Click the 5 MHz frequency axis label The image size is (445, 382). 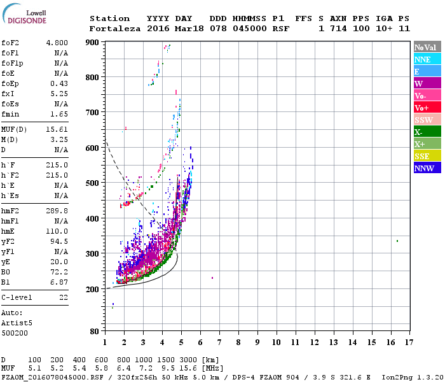[181, 343]
